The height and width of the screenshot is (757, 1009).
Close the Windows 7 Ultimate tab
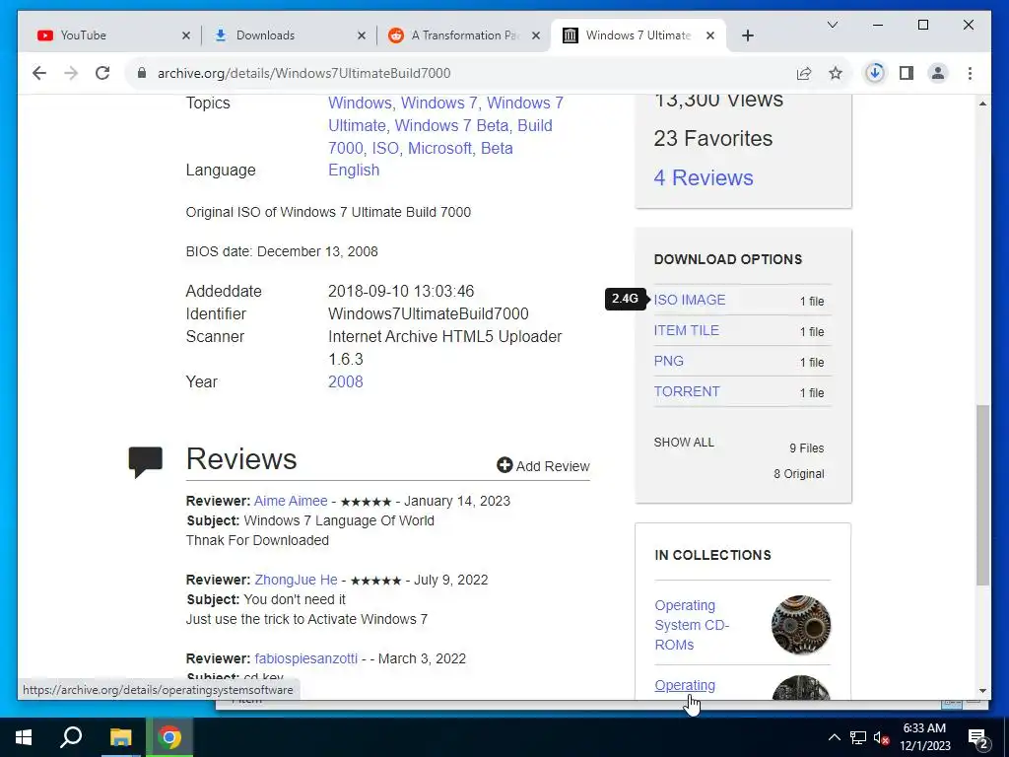coord(710,35)
